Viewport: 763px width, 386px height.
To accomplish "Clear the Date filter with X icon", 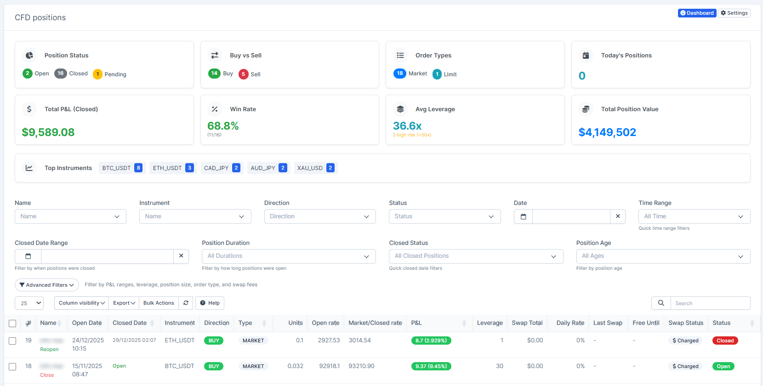I will pyautogui.click(x=618, y=216).
